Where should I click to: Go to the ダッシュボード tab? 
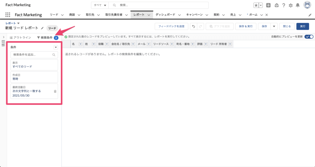[165, 15]
